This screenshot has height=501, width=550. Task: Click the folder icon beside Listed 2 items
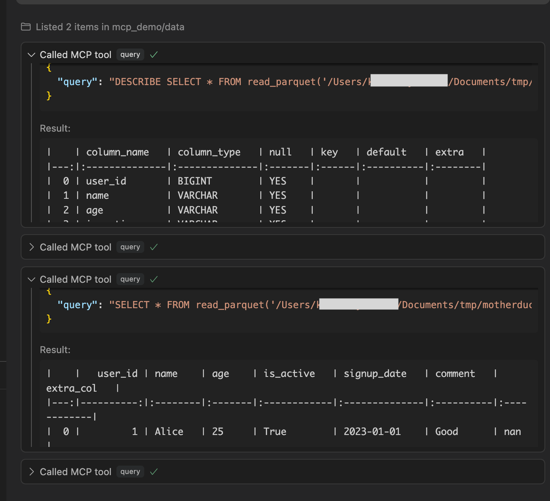click(26, 27)
